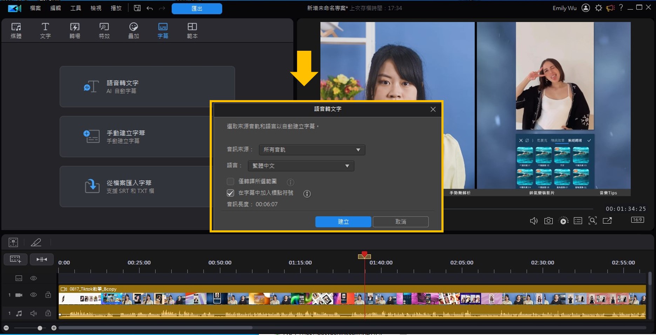
Task: Open the 16:9 aspect ratio selector
Action: tap(637, 220)
